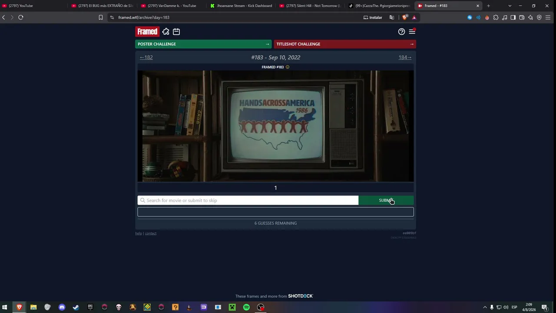Click the framed.wtf address bar URL
Viewport: 556px width, 313px height.
click(144, 17)
